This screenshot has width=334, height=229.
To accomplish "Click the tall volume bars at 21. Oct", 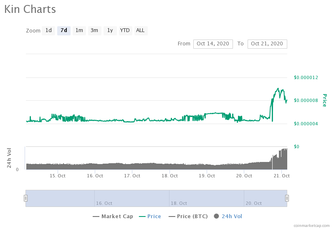I will coord(284,159).
